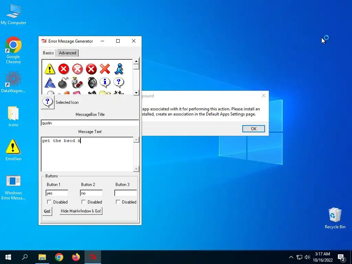This screenshot has height=264, width=352.
Task: Choose the question mark bubble in icon grid
Action: [119, 82]
